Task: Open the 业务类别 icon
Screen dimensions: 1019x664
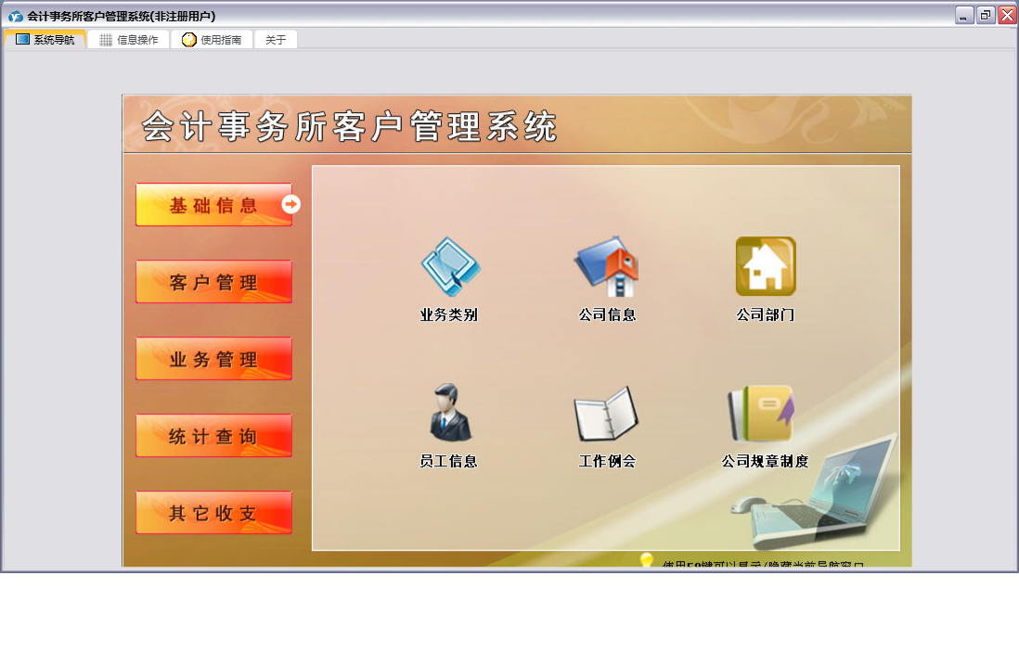Action: click(450, 266)
